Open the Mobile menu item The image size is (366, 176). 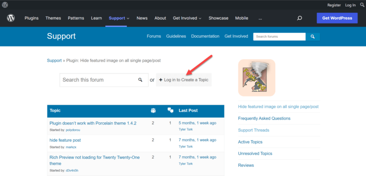[x=242, y=18]
